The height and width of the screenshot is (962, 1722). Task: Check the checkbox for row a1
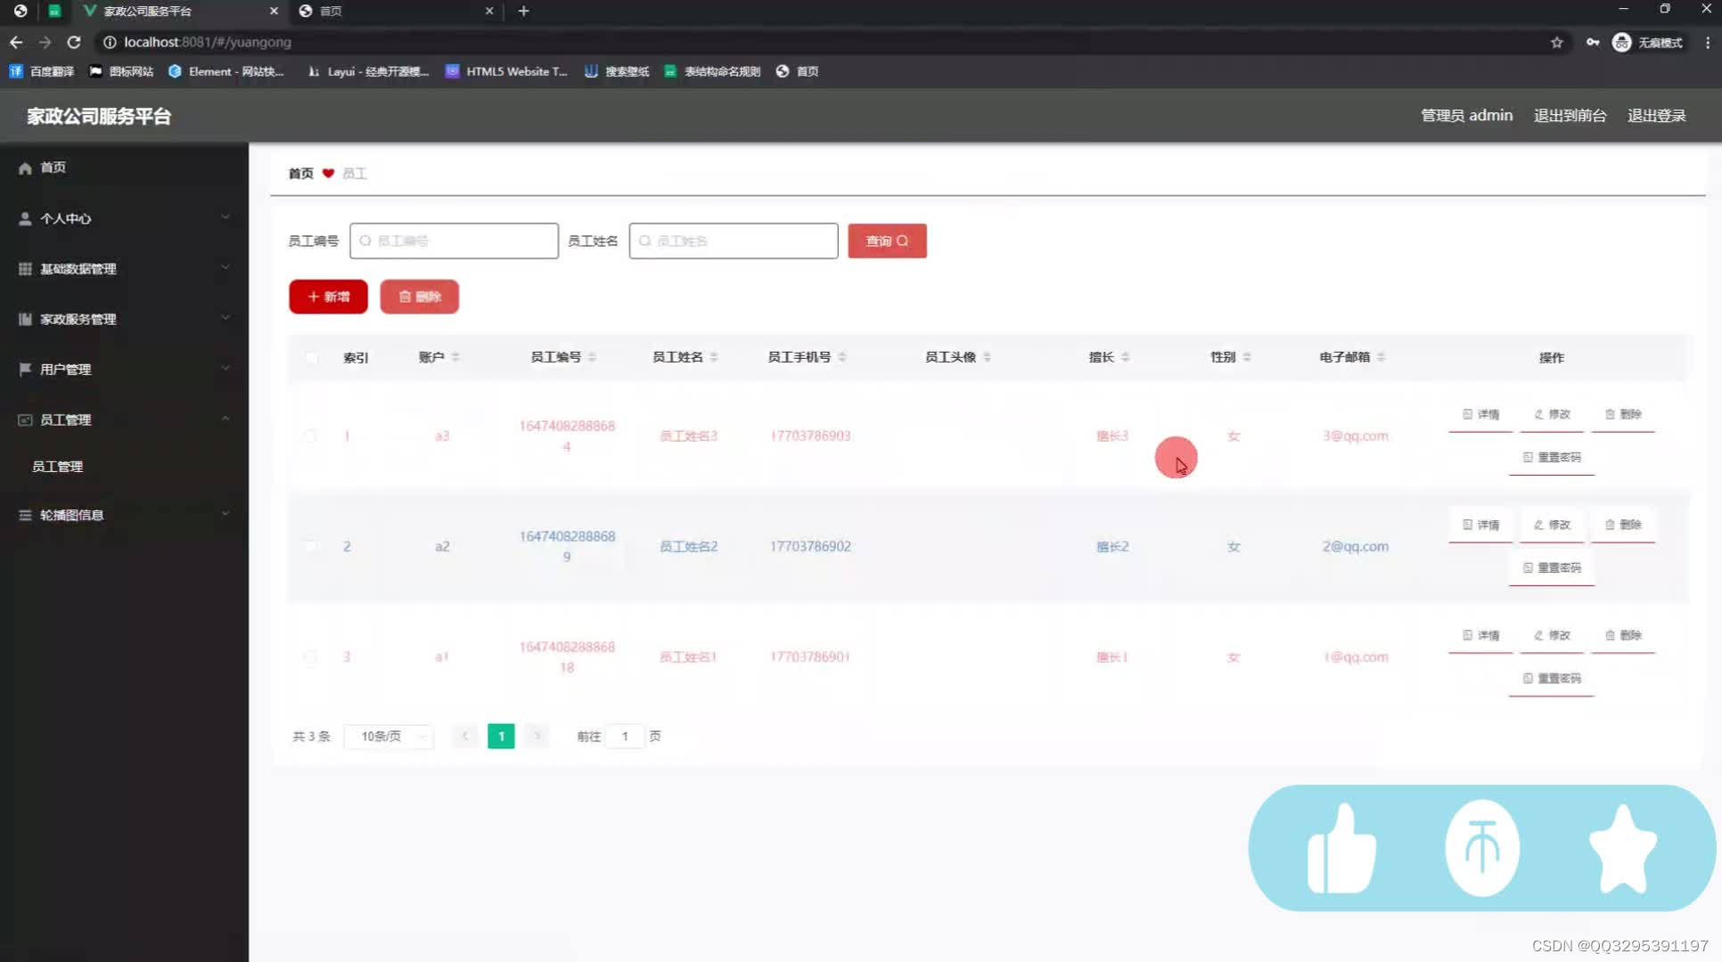[310, 657]
